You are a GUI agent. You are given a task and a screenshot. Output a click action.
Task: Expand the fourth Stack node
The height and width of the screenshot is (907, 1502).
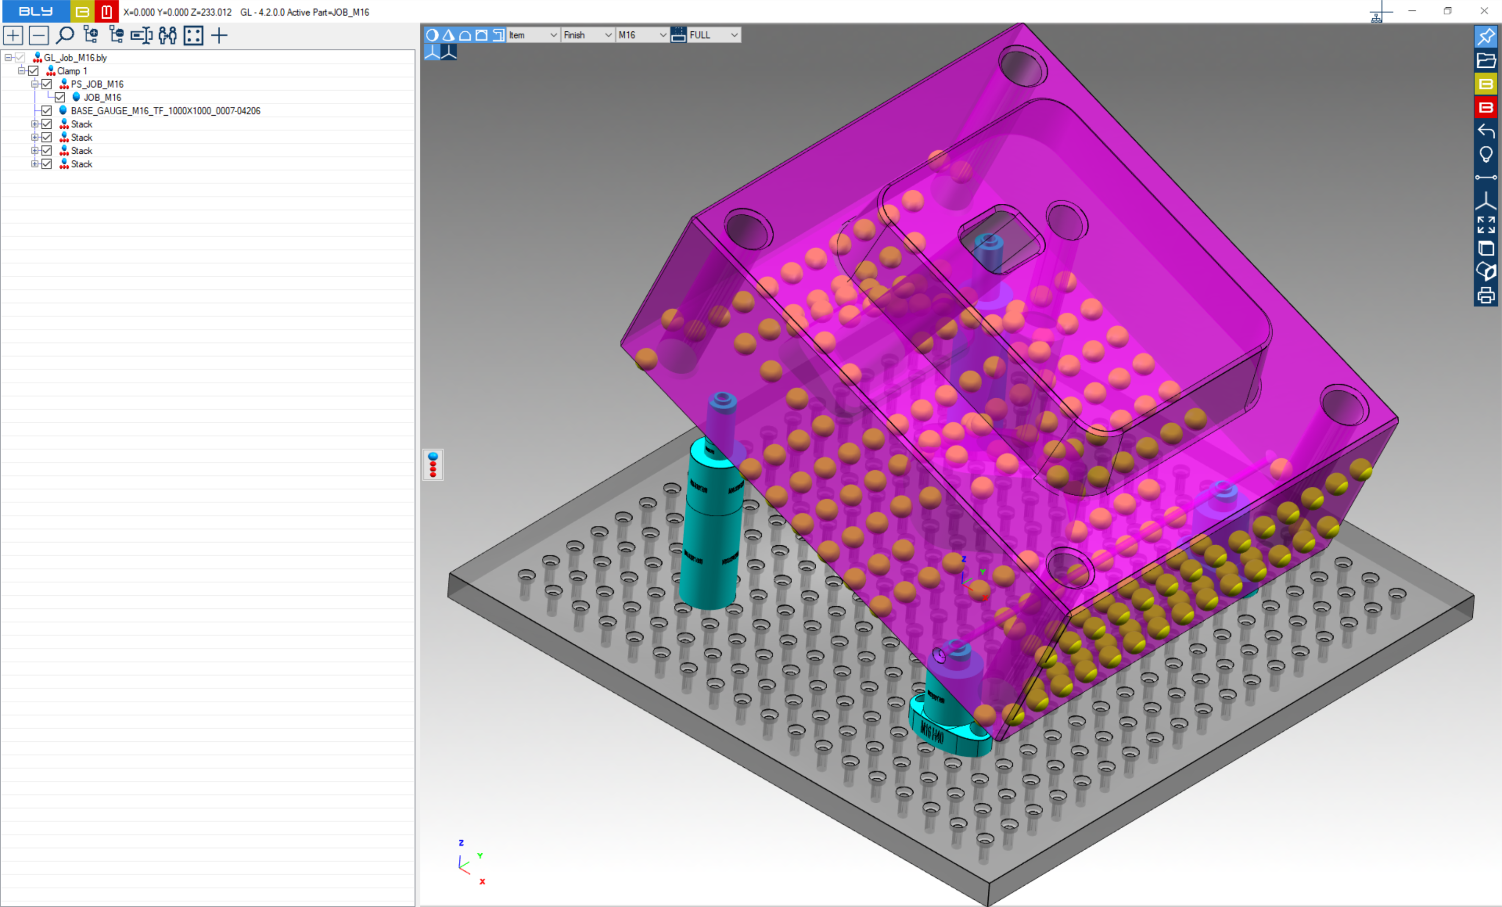tap(35, 164)
